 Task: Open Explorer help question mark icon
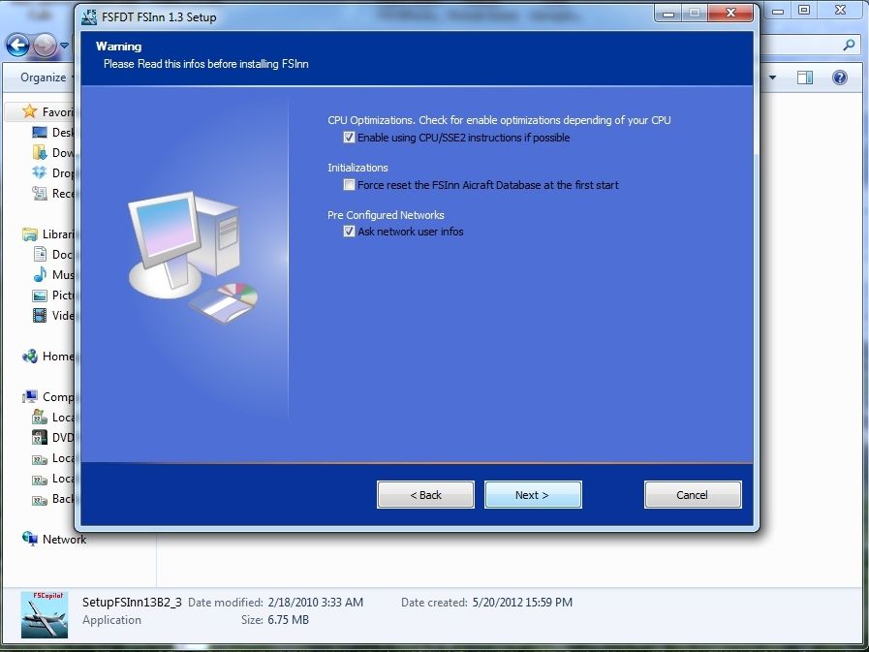(840, 78)
